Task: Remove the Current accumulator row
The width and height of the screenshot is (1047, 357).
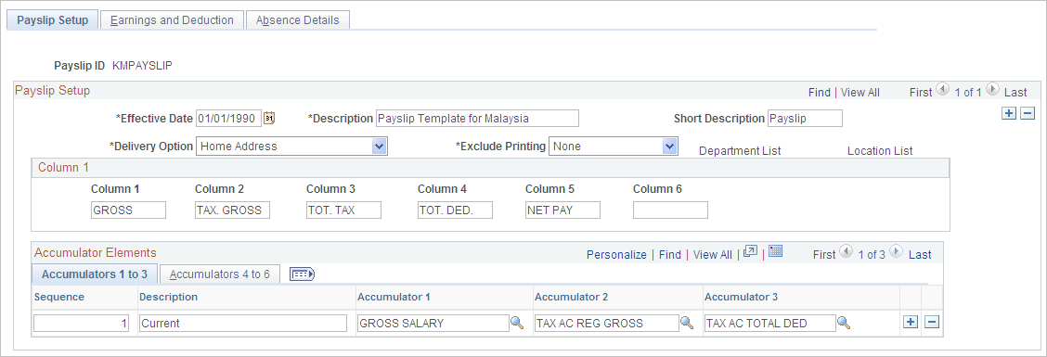Action: pyautogui.click(x=932, y=323)
